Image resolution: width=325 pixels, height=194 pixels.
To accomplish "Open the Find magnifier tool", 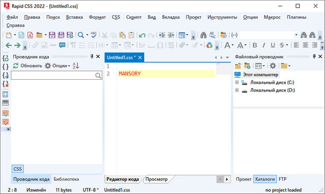I will click(81, 35).
